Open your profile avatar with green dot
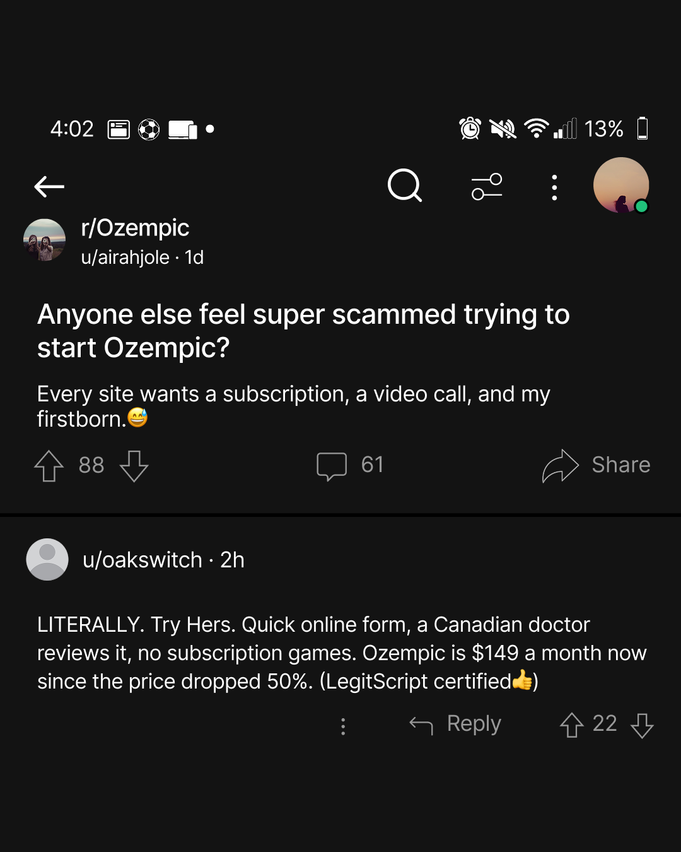The width and height of the screenshot is (681, 852). coord(621,186)
